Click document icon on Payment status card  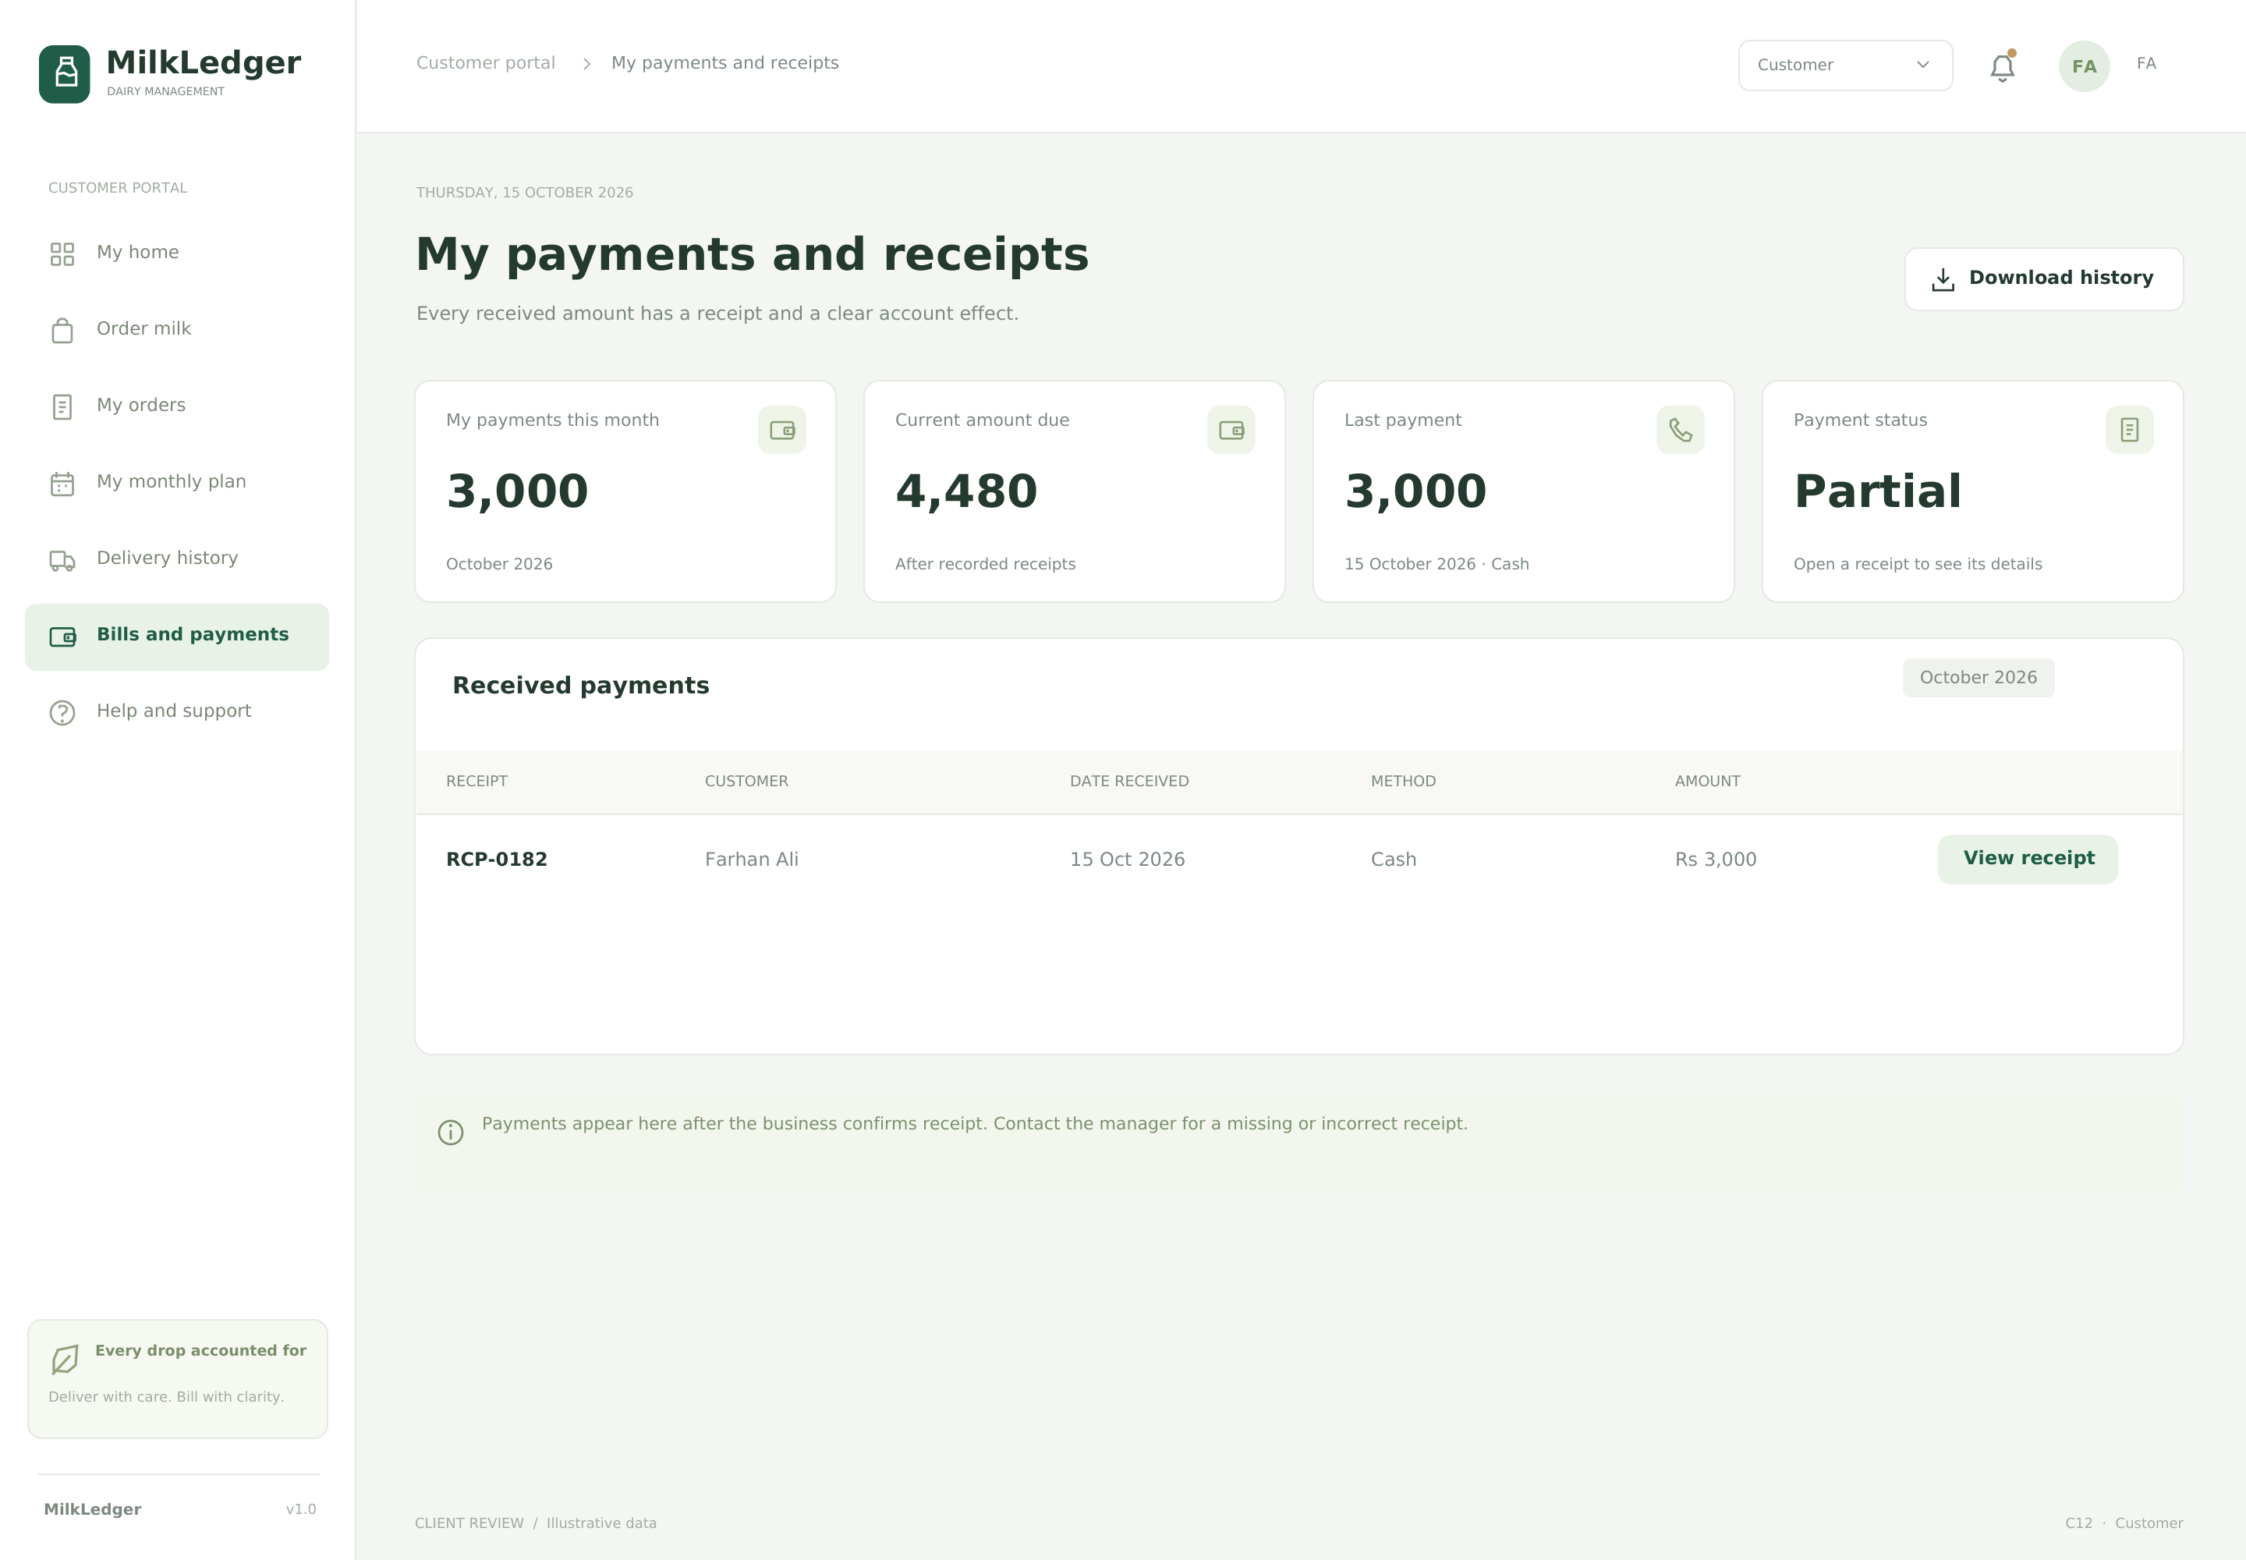pyautogui.click(x=2130, y=430)
